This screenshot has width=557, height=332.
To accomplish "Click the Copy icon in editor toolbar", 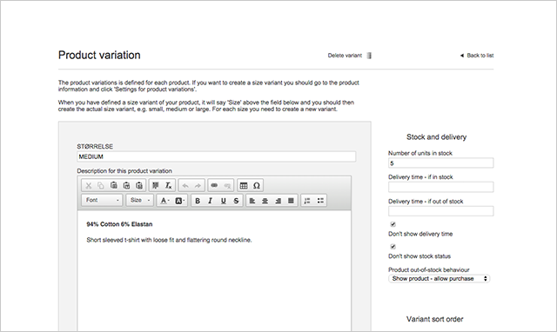I will pos(101,185).
